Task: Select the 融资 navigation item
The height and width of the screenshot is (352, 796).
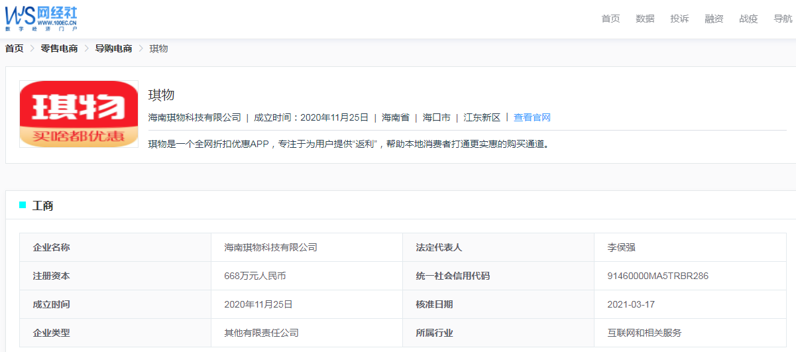Action: [x=714, y=19]
